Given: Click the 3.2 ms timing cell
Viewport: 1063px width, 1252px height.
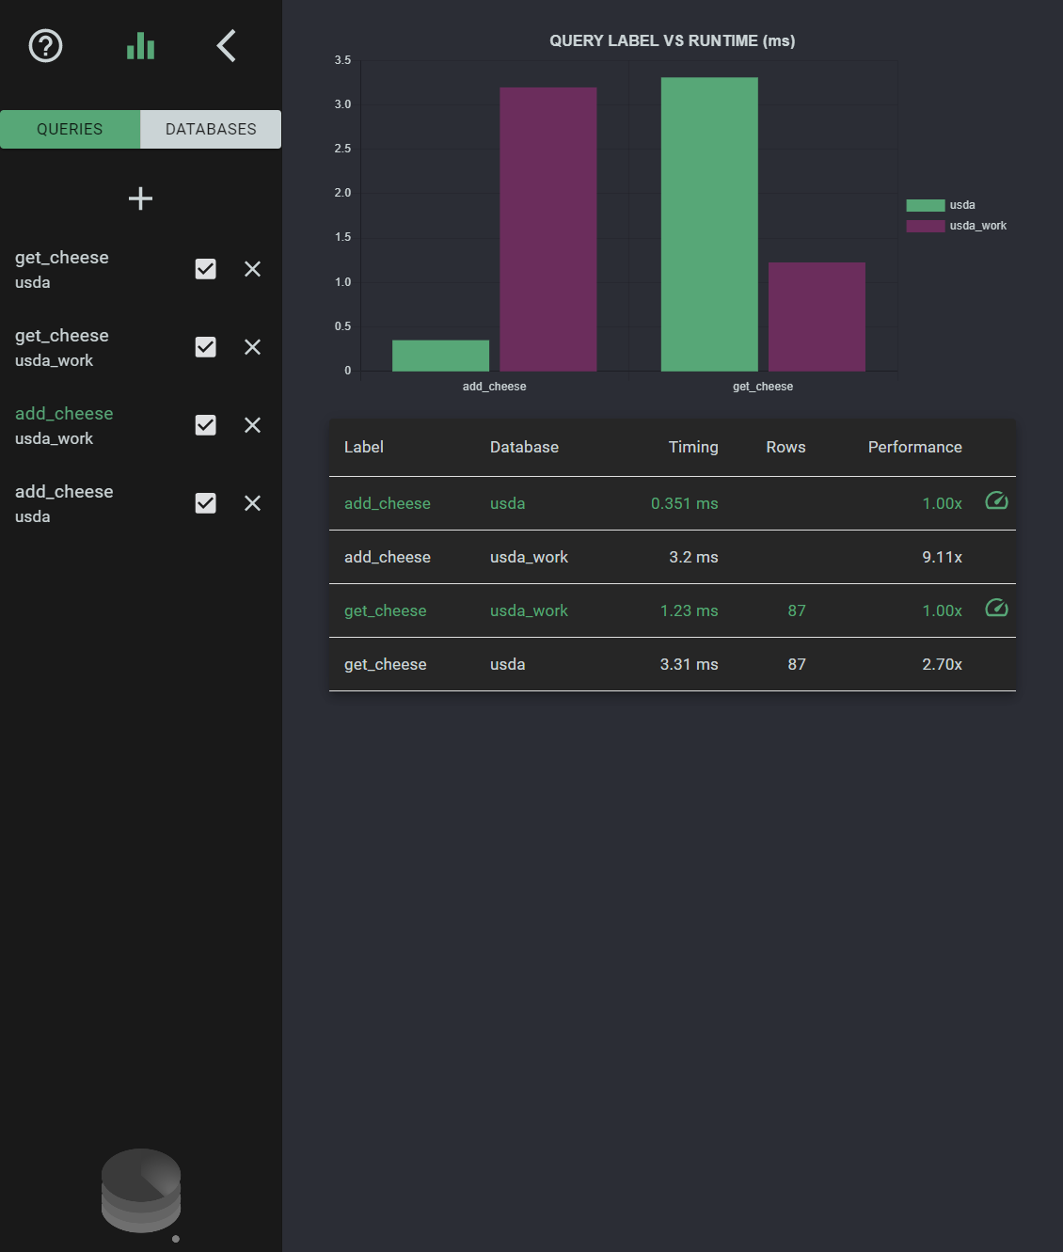Looking at the screenshot, I should 693,557.
